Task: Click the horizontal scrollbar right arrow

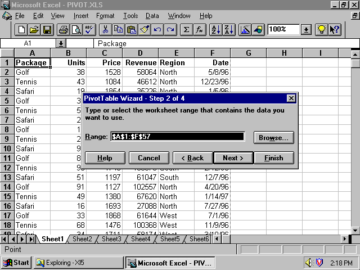Action: click(345, 239)
